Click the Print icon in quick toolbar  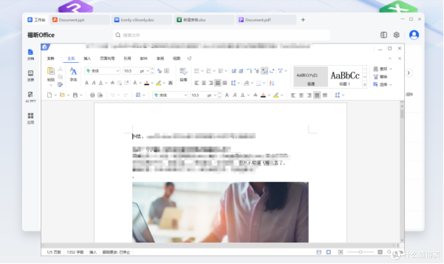tap(92, 95)
